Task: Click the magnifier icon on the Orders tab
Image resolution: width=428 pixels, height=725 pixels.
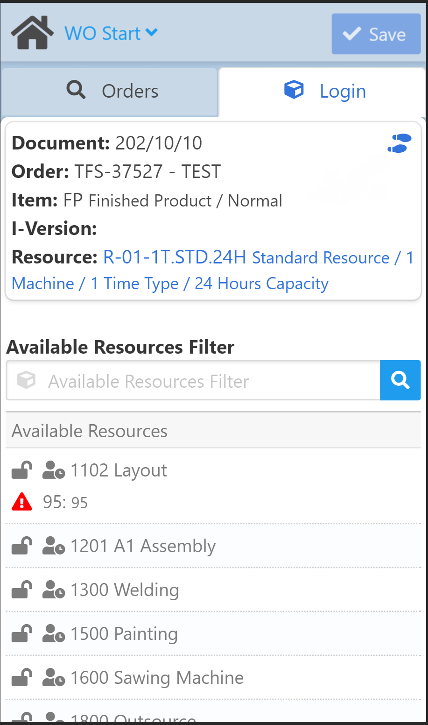Action: click(x=76, y=90)
